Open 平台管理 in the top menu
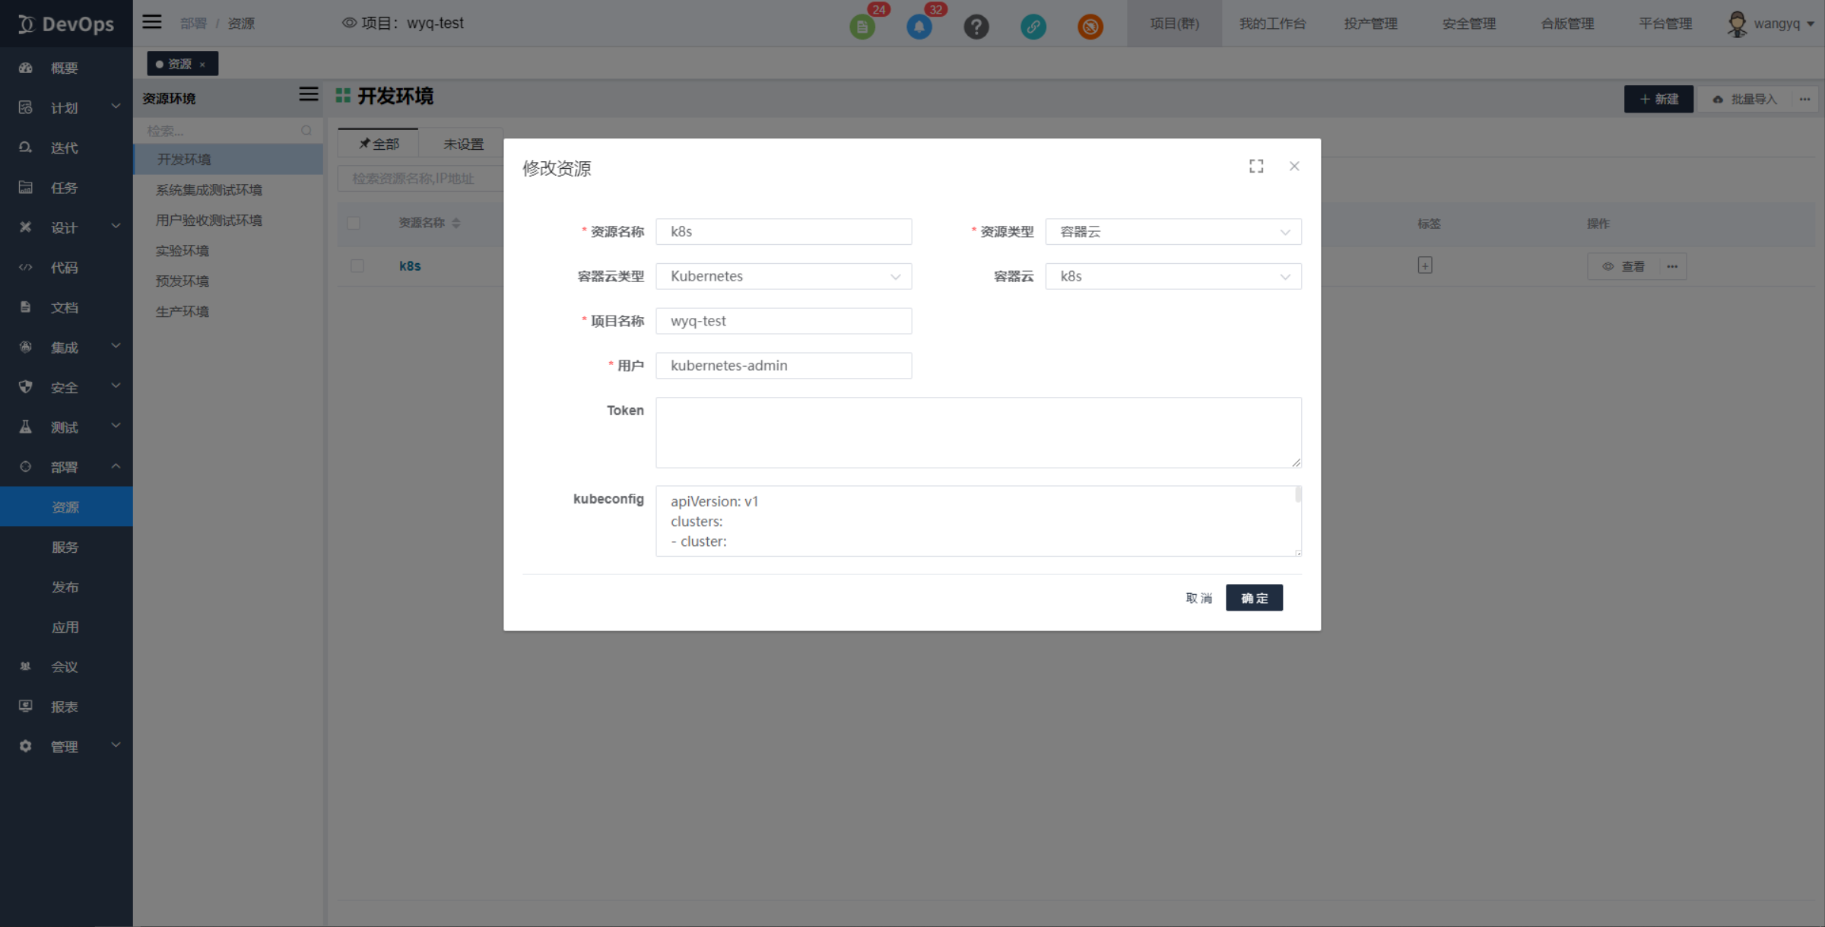The image size is (1825, 927). (x=1665, y=24)
